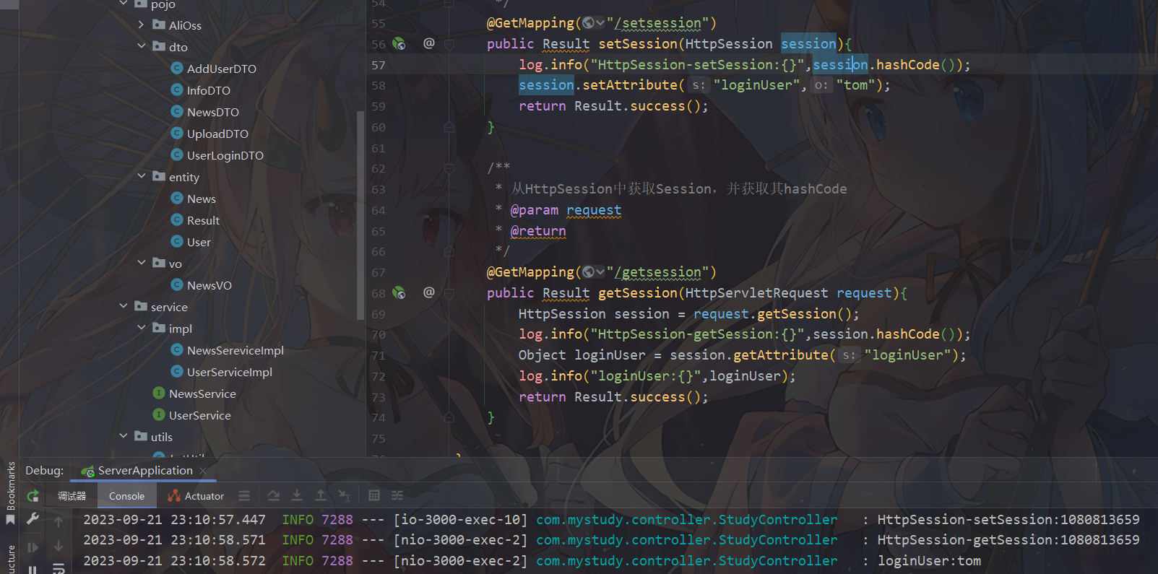
Task: Click the Rerun ServerApplication debug icon
Action: (x=33, y=496)
